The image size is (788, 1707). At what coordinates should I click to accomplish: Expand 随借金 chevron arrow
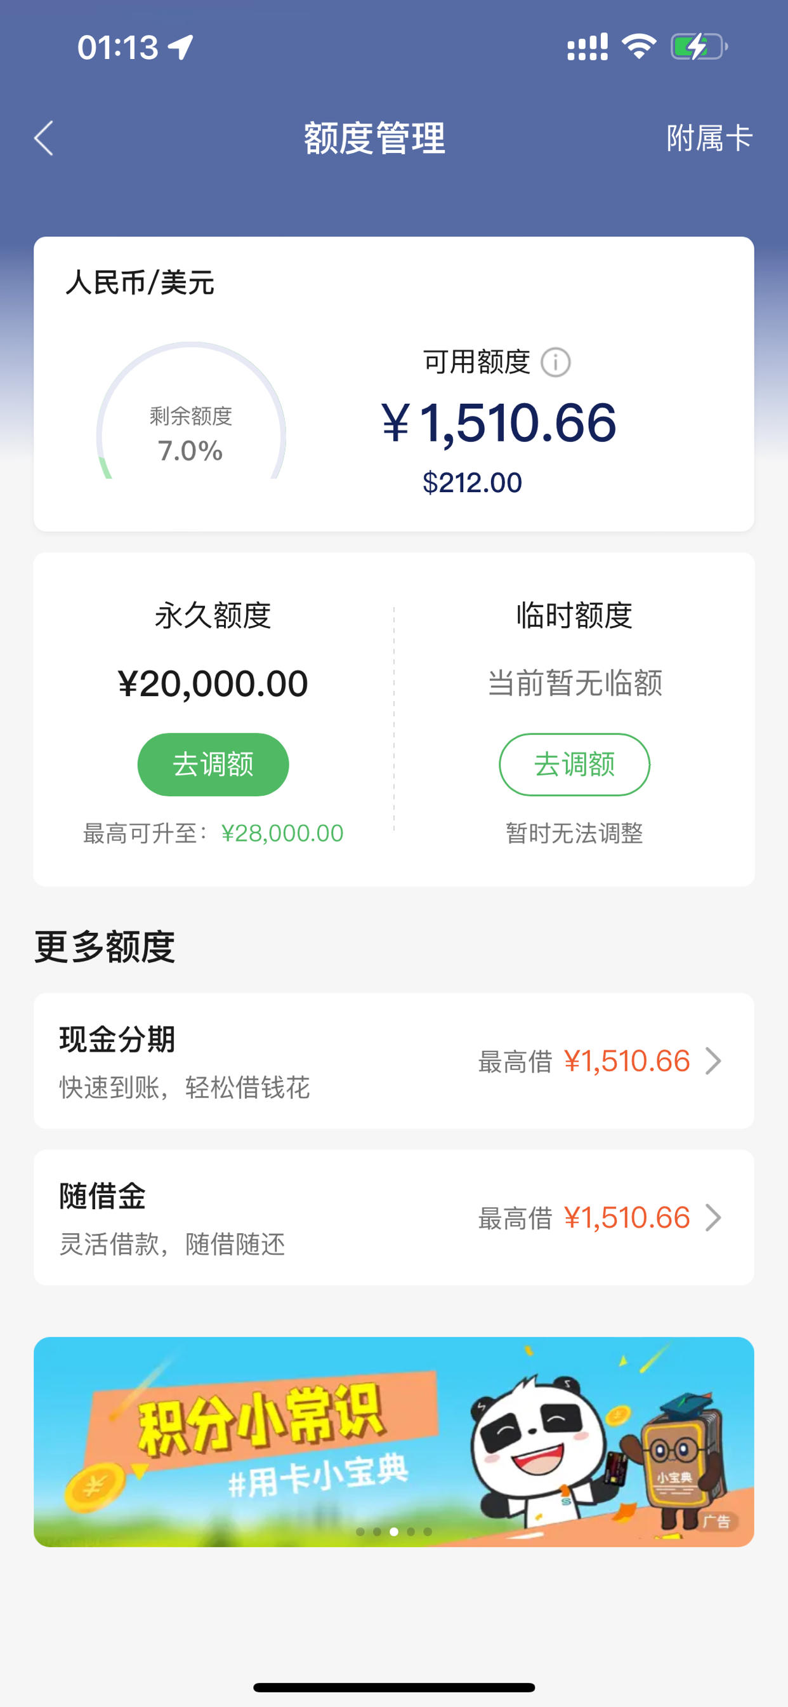pos(713,1217)
